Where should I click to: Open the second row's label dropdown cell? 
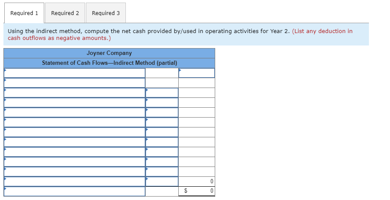pyautogui.click(x=74, y=83)
